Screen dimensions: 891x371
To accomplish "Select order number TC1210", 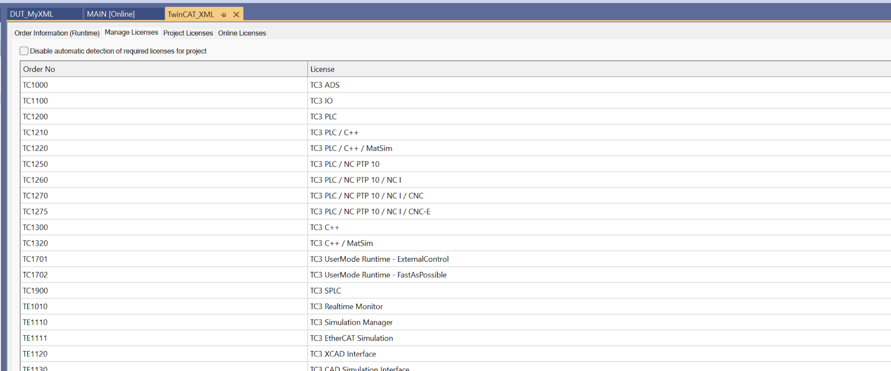I will point(164,133).
